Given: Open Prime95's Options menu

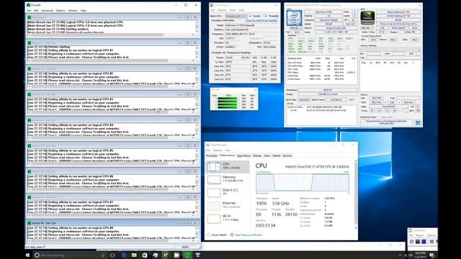Looking at the screenshot, I should 61,11.
